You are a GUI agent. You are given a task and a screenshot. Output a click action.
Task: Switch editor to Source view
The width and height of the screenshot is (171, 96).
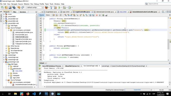tap(42, 15)
